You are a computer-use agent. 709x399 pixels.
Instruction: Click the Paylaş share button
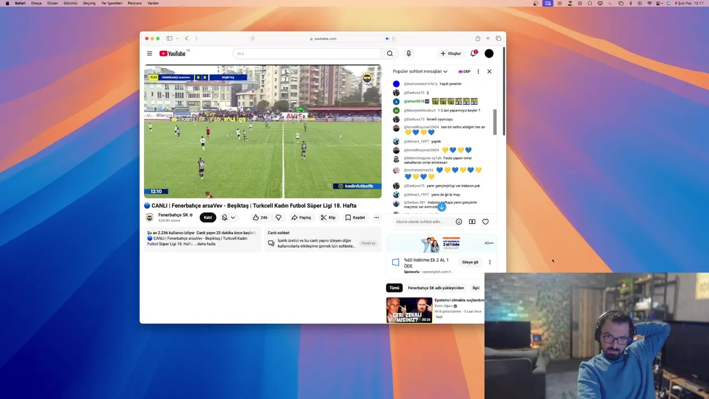pos(301,218)
